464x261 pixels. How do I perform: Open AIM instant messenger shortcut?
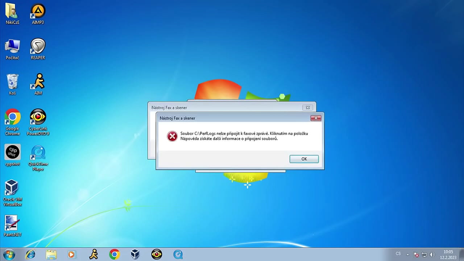click(38, 82)
